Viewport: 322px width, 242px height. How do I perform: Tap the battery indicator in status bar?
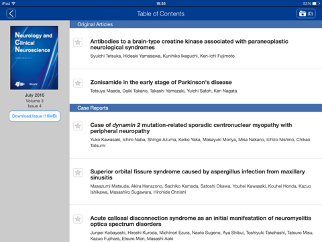pyautogui.click(x=316, y=3)
